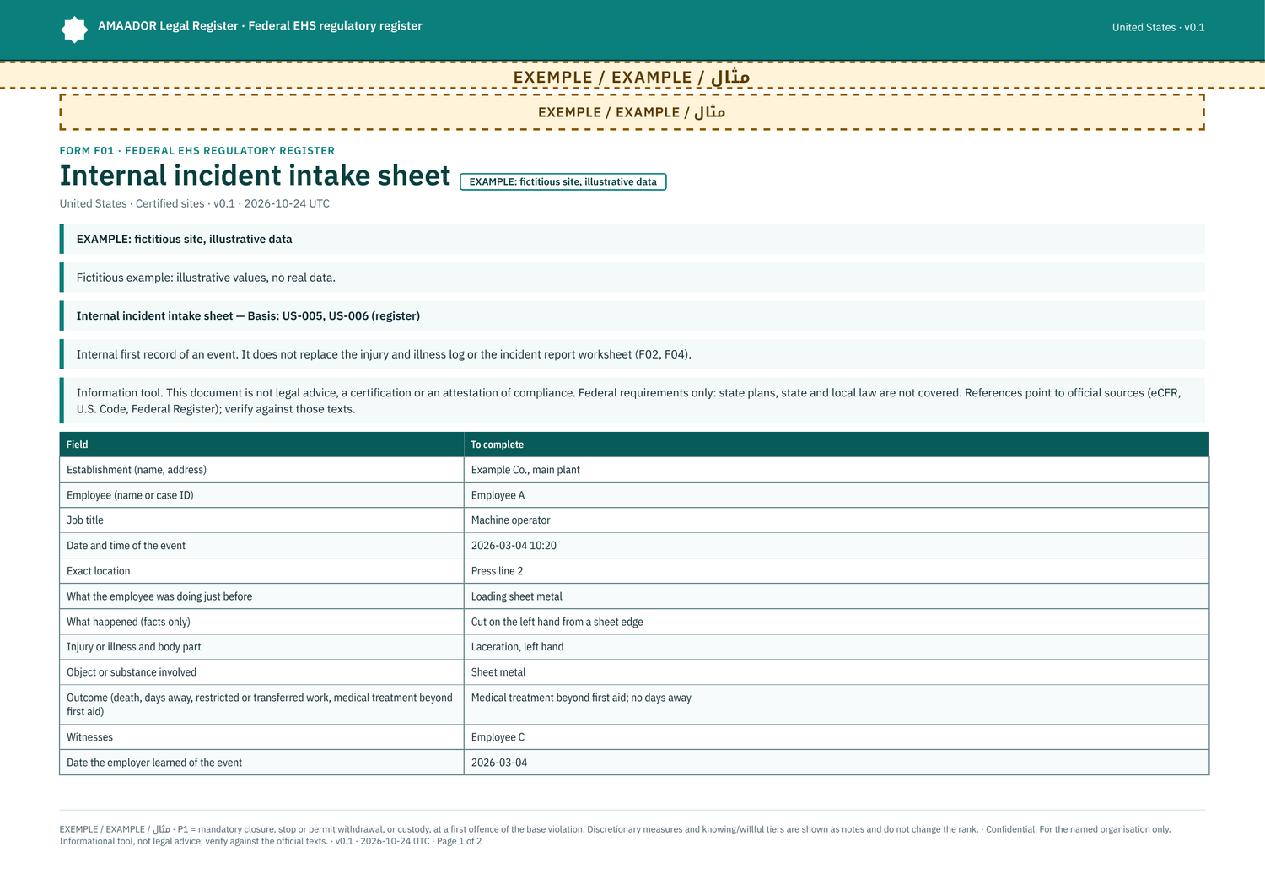Click the "FORM F01 · FEDERAL EHS REGULATORY REGISTER" line

197,150
